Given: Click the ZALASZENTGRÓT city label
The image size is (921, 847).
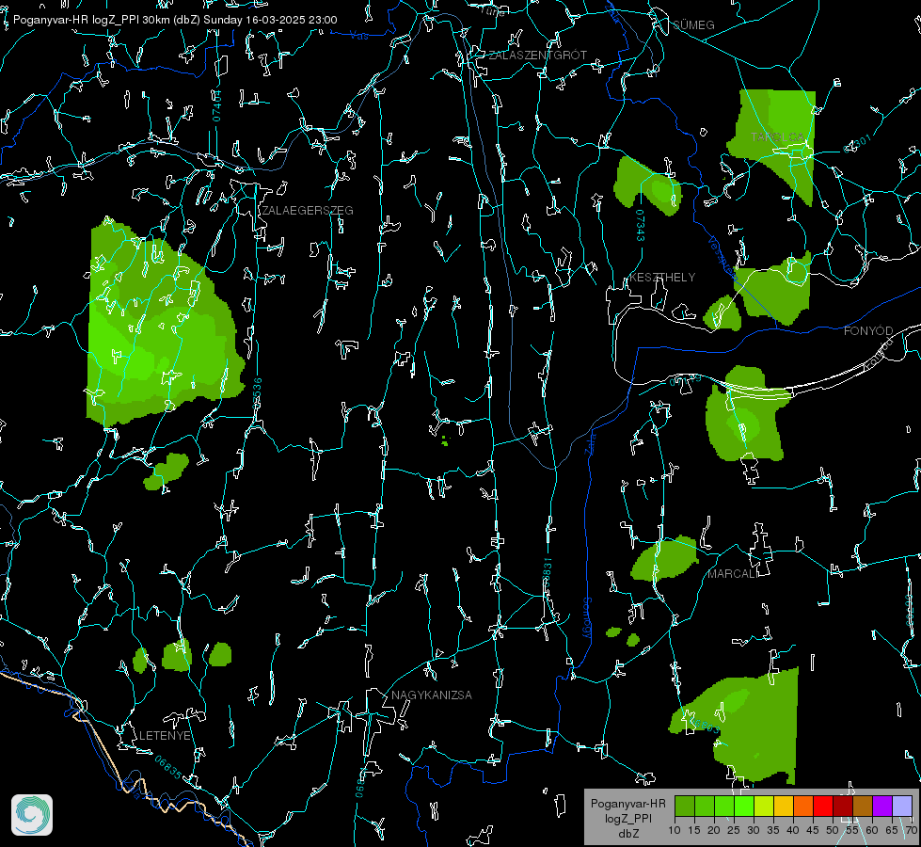Looking at the screenshot, I should 538,56.
